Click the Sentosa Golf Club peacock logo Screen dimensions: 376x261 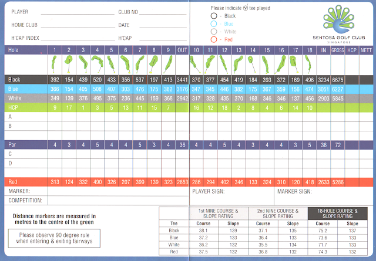[x=338, y=19]
